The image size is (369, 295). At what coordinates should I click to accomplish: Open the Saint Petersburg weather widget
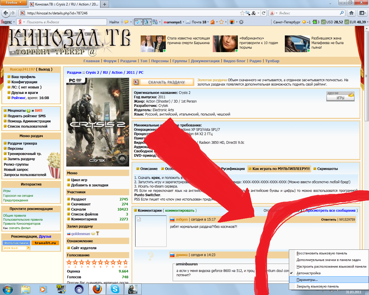[x=292, y=22]
